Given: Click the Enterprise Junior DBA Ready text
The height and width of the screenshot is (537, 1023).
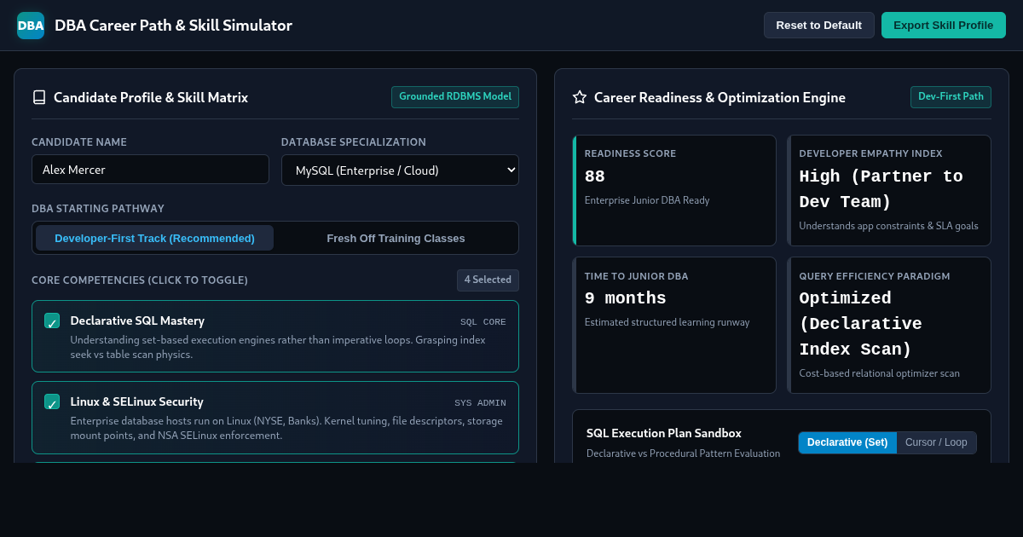Looking at the screenshot, I should point(647,200).
